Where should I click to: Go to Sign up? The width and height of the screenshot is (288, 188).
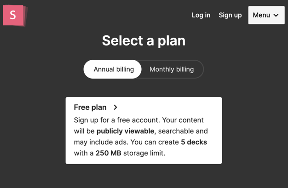tap(230, 15)
